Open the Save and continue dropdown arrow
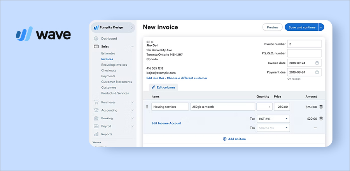 321,27
